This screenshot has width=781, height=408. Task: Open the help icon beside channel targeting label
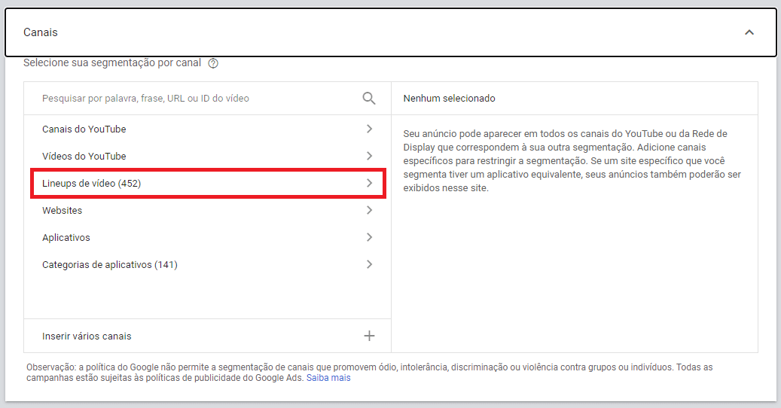click(213, 63)
